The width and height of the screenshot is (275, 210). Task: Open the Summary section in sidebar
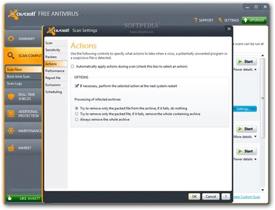[x=24, y=38]
